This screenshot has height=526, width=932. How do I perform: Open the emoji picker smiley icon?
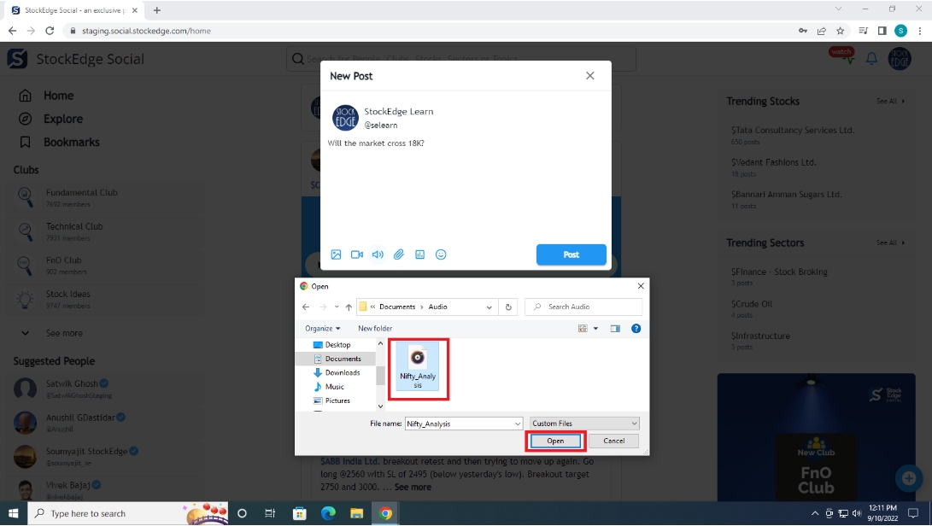[441, 254]
